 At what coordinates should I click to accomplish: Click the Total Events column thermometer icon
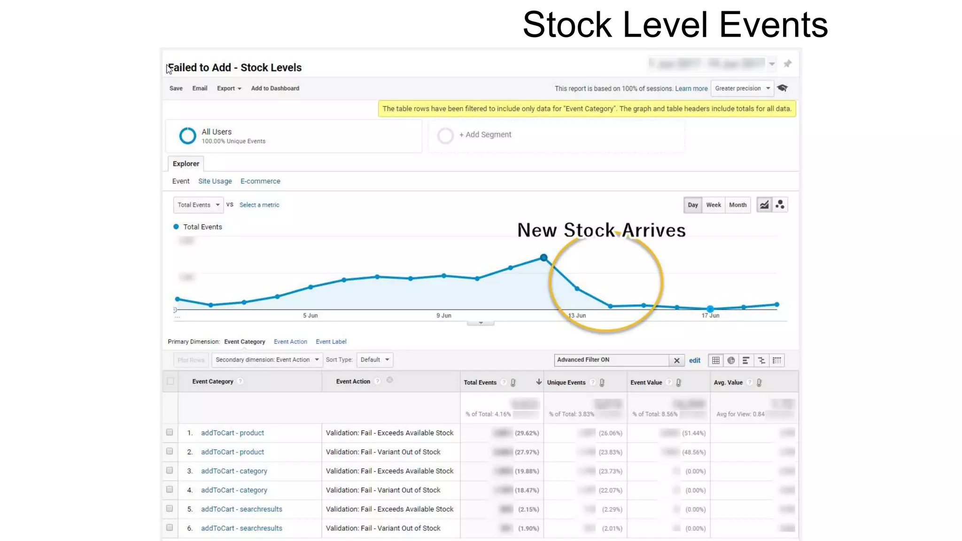pos(513,383)
